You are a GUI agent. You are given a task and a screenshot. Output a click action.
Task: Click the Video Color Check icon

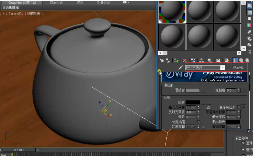(250, 25)
